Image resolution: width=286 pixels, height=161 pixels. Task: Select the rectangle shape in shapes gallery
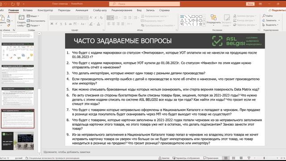(x=193, y=17)
